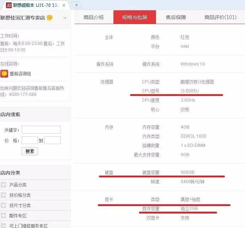The height and width of the screenshot is (228, 245).
Task: Open the 联想佳运汇通专卖店 store link
Action: [x=22, y=18]
